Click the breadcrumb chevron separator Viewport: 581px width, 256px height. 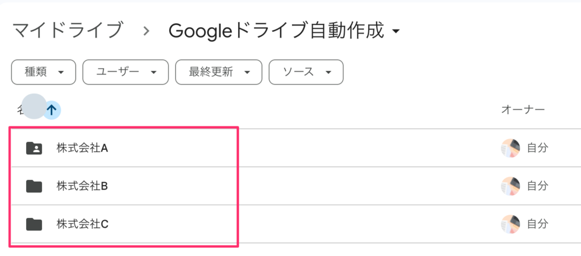(x=146, y=31)
